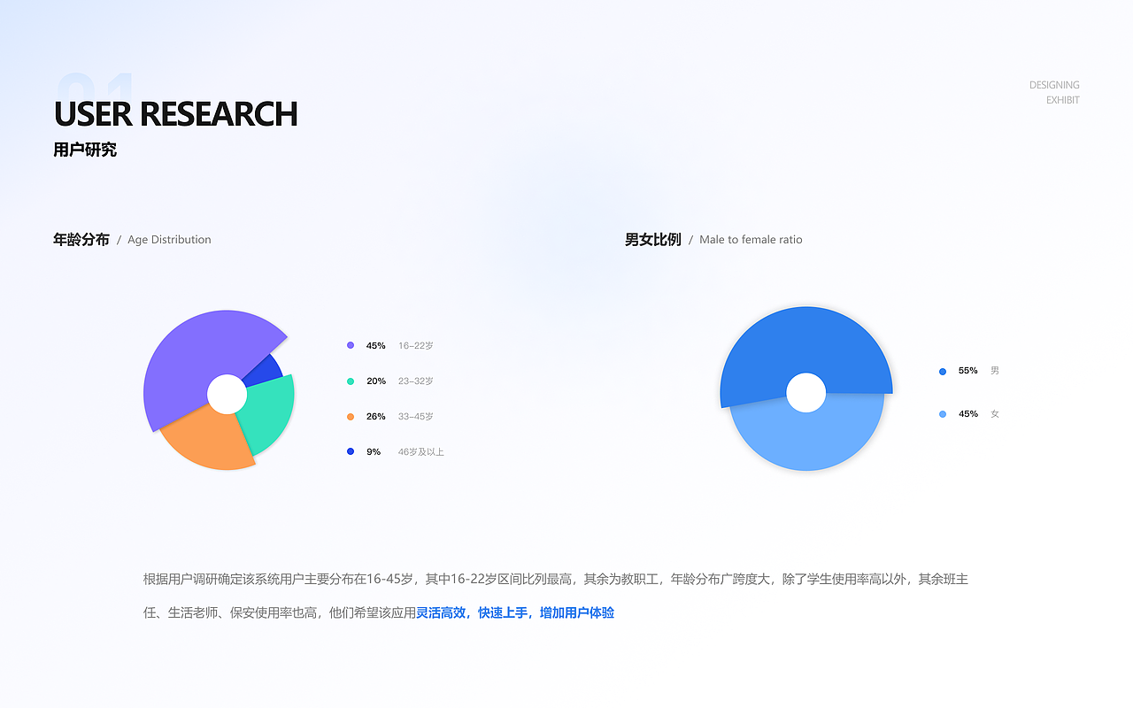1133x708 pixels.
Task: Click the 45% value next to 16–22岁
Action: tap(374, 345)
